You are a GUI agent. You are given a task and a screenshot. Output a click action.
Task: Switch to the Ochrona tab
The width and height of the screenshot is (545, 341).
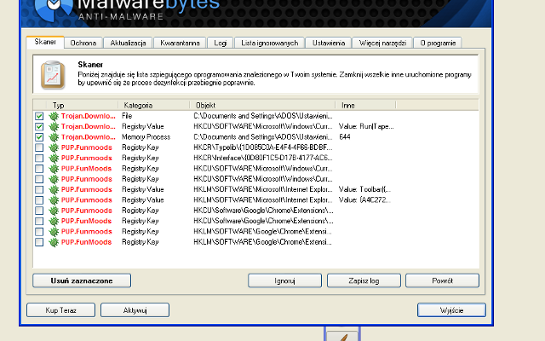pyautogui.click(x=83, y=43)
